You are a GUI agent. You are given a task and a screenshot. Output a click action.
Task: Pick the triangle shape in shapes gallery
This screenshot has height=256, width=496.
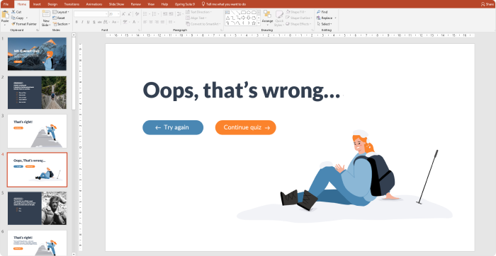tap(227, 18)
